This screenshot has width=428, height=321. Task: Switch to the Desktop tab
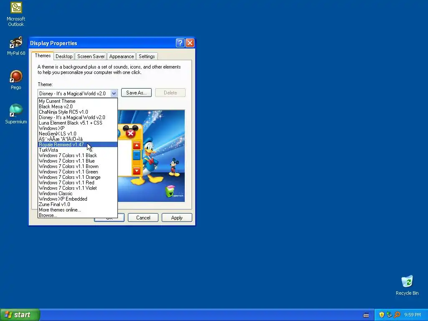tap(64, 56)
